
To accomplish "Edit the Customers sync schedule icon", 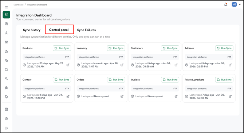I will click(x=176, y=65).
